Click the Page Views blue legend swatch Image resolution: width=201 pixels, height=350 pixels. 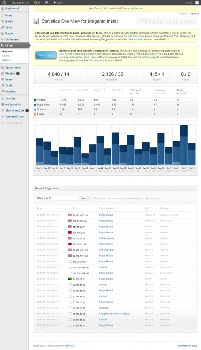click(35, 105)
